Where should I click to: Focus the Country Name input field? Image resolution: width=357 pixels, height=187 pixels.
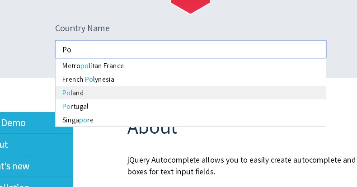tap(190, 50)
